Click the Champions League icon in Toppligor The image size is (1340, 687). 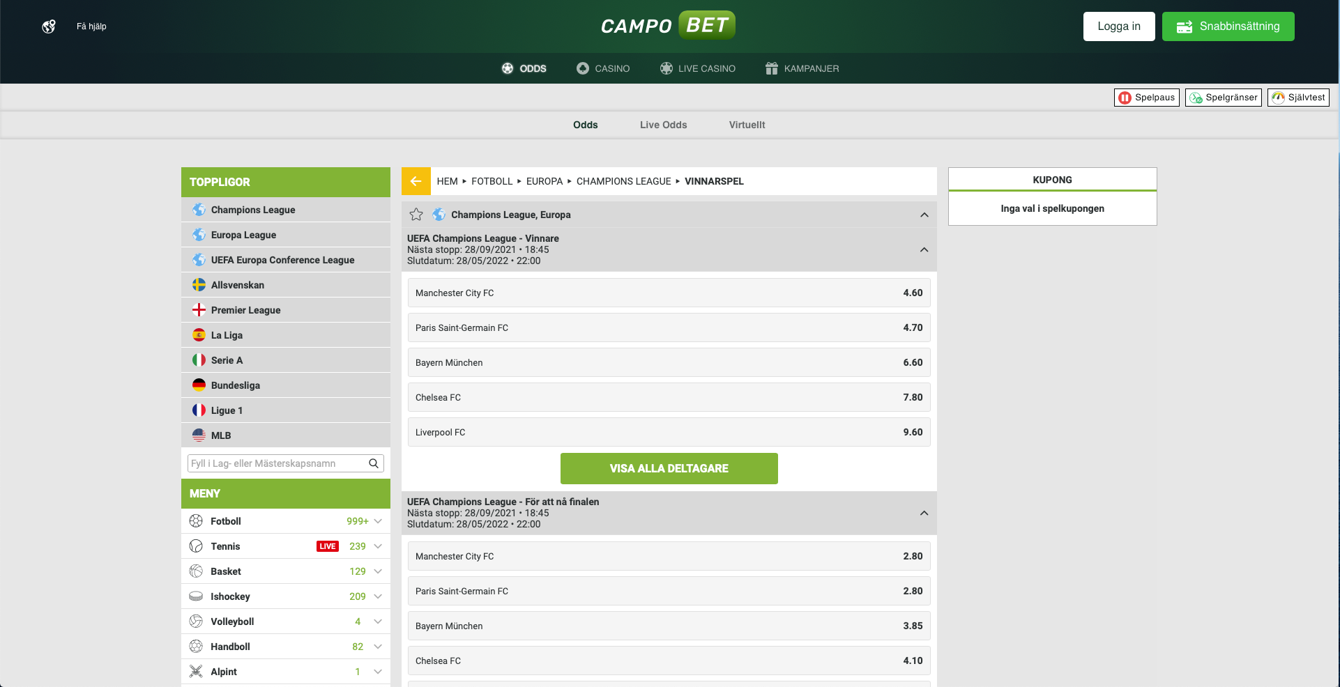point(198,209)
